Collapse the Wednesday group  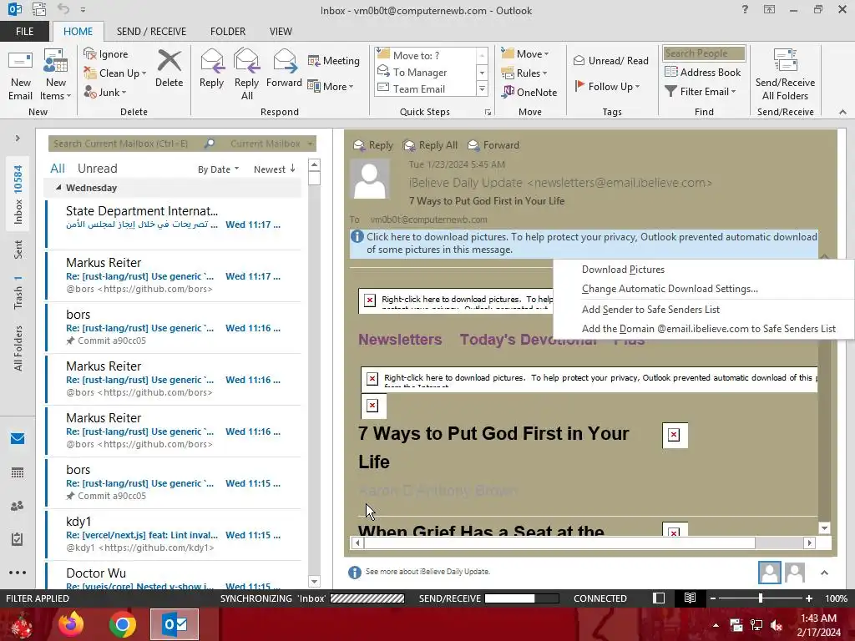point(58,188)
